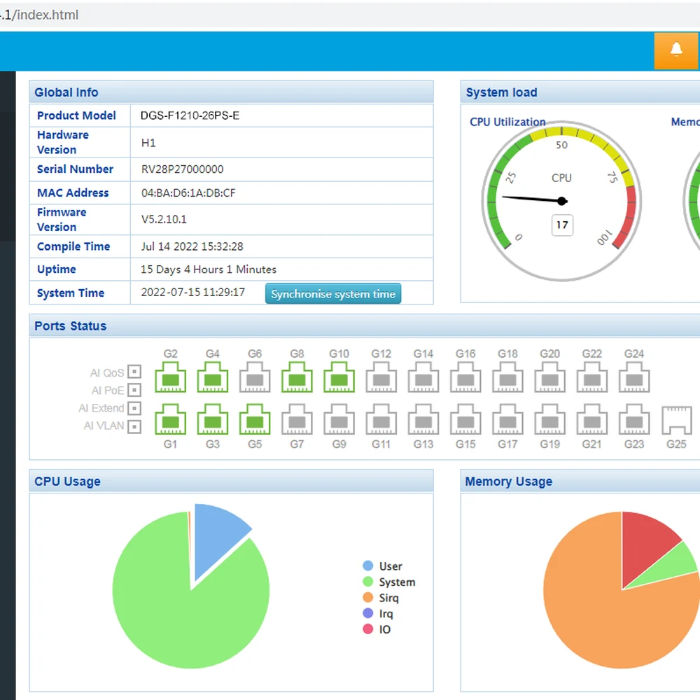
Task: Select port G3 icon
Action: coord(213,419)
